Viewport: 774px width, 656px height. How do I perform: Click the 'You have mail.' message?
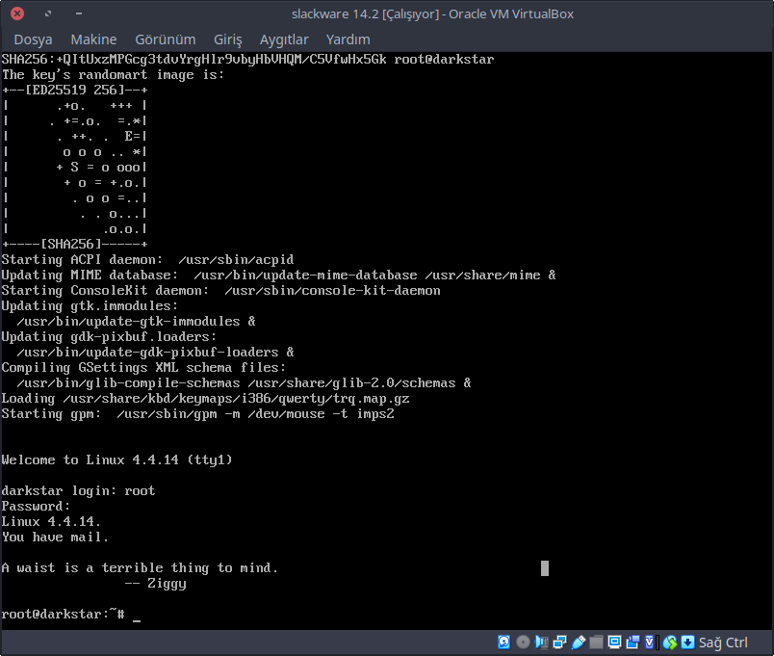(55, 537)
